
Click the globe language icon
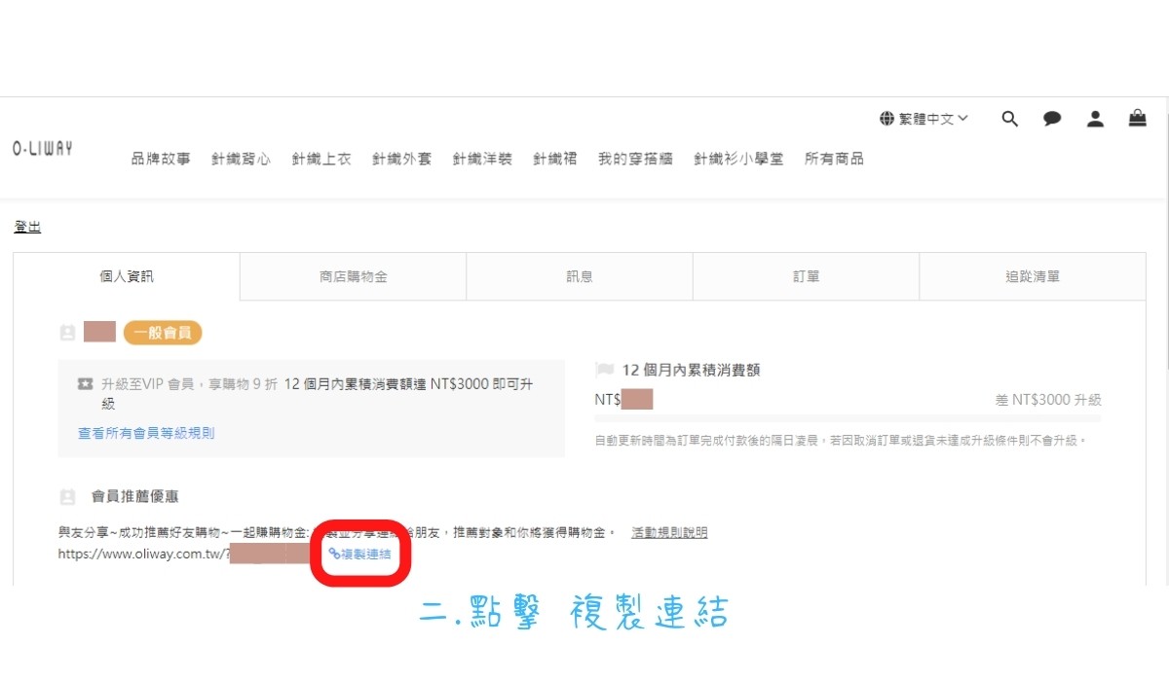pos(886,119)
